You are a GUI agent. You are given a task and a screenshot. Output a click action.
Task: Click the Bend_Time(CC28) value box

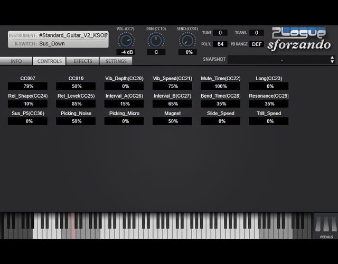(x=220, y=103)
